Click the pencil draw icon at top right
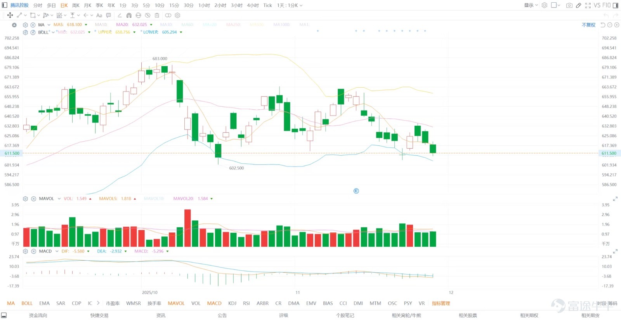 coord(579,5)
